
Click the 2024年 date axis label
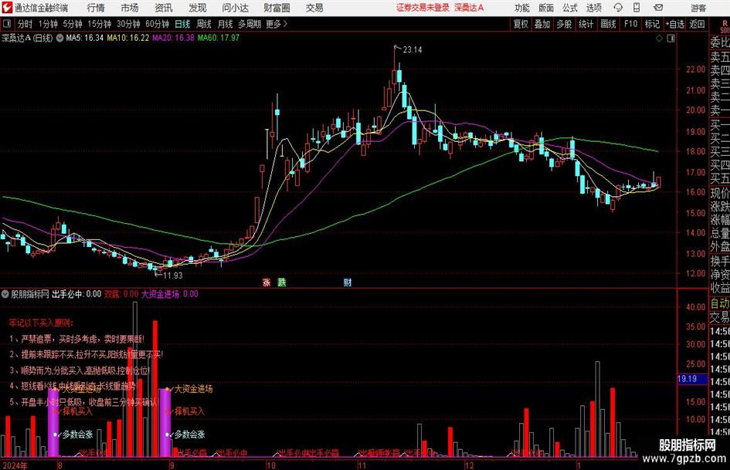[15, 465]
